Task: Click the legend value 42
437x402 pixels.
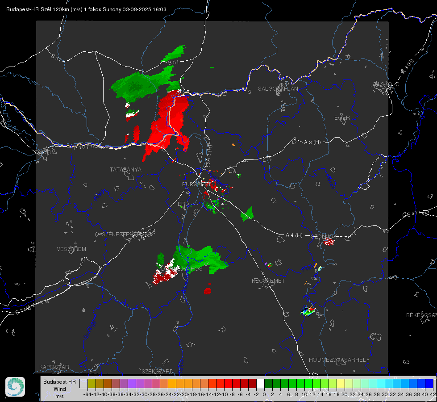Action: (x=433, y=394)
